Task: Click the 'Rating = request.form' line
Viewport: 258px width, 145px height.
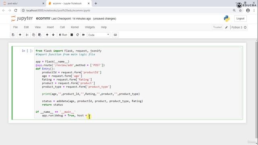Action: coord(67,80)
